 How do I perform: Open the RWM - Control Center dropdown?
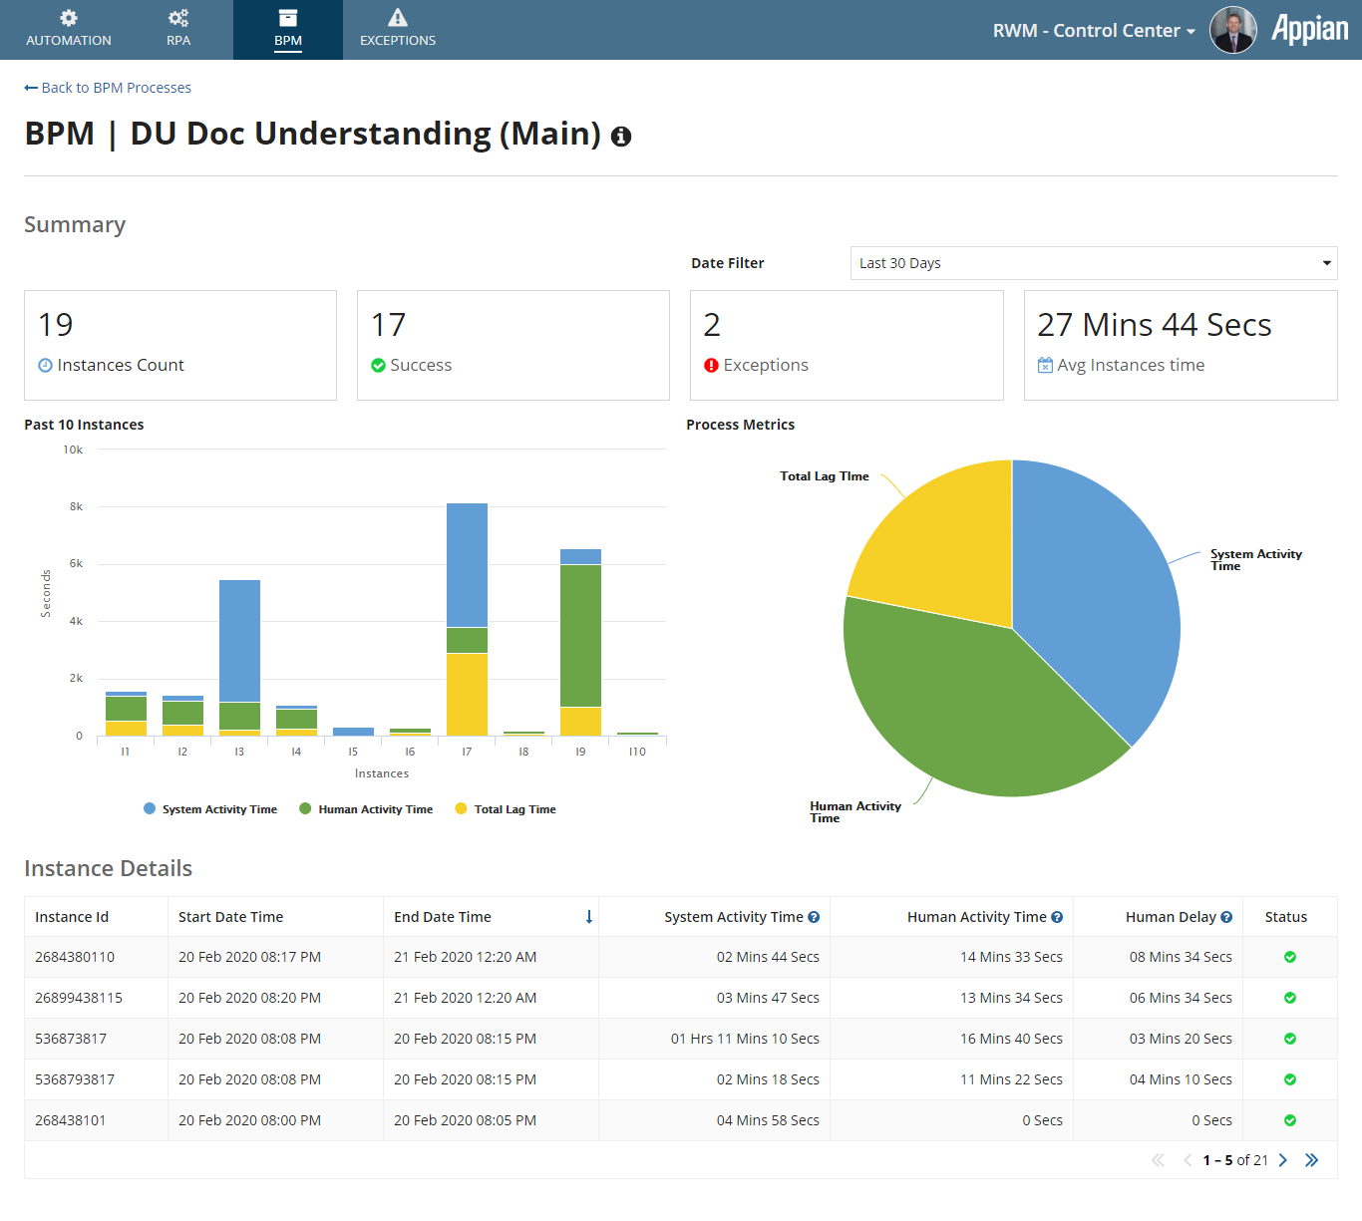[1094, 31]
